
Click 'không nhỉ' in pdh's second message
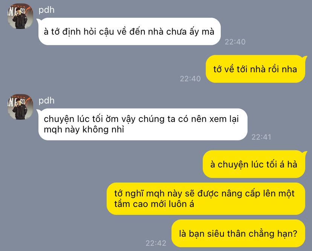(103, 129)
